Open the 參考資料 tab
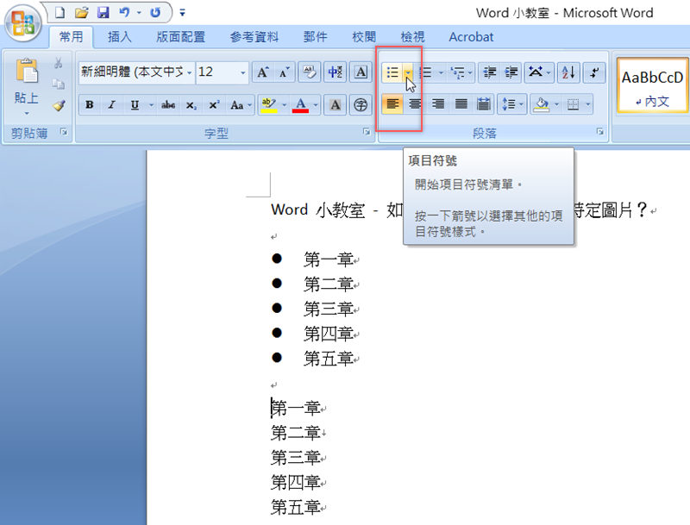The height and width of the screenshot is (525, 690). [254, 37]
